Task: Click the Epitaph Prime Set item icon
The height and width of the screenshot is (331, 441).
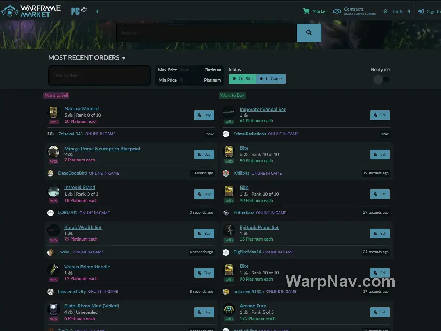Action: [x=229, y=231]
